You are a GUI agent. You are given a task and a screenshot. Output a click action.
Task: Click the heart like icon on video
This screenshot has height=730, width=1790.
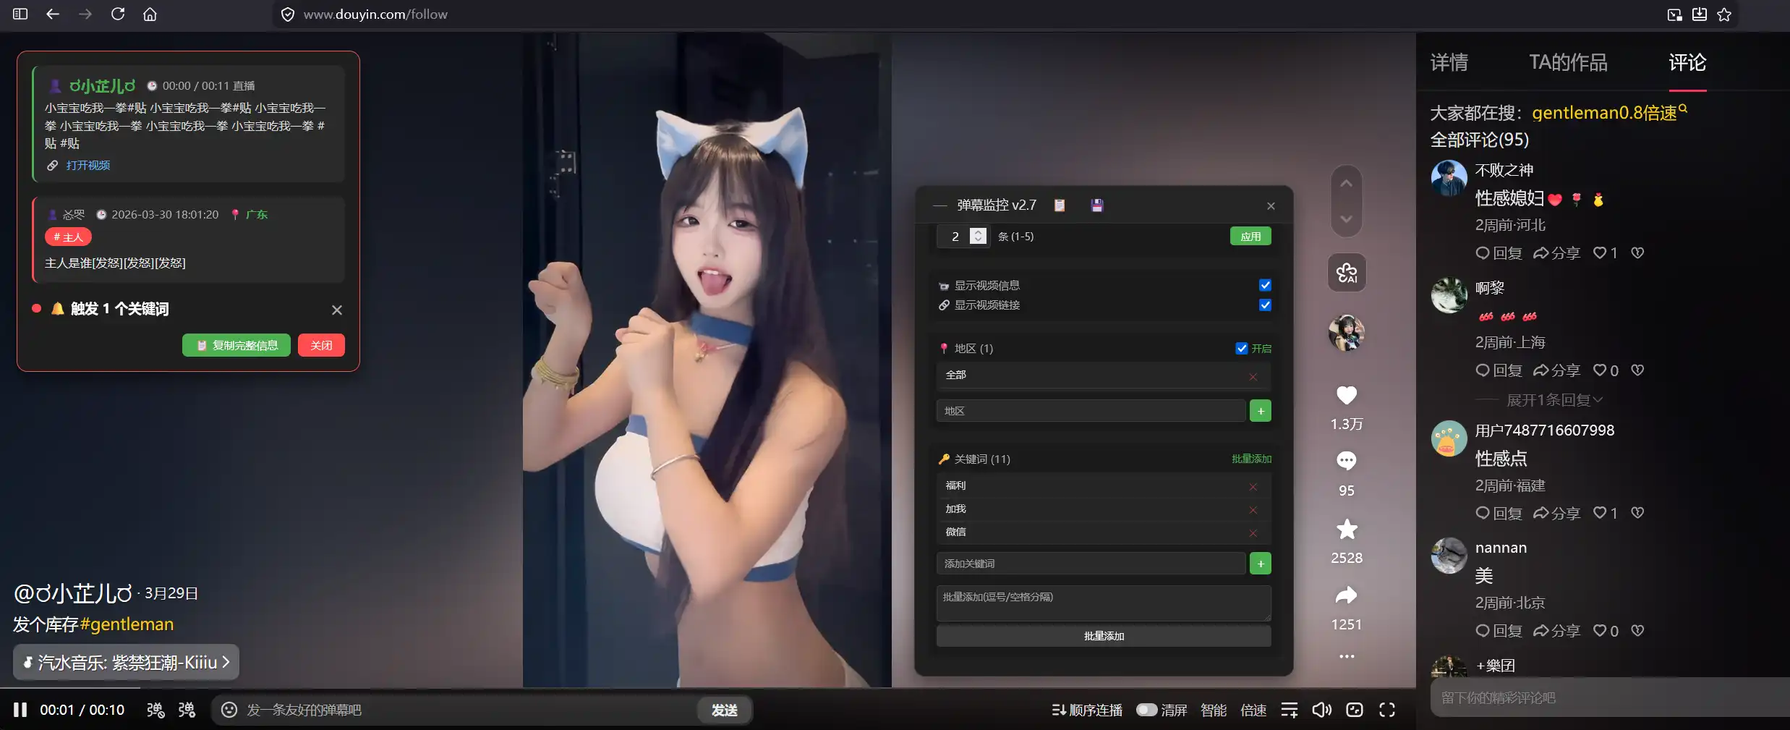click(1346, 396)
